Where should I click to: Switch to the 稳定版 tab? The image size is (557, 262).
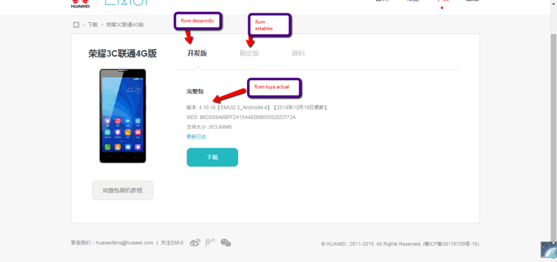[249, 54]
